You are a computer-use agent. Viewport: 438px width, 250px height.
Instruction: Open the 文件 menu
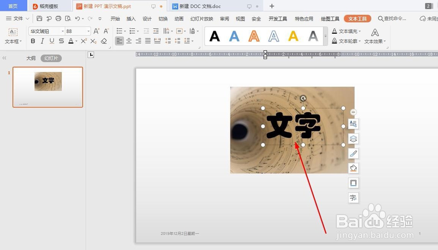(x=18, y=18)
